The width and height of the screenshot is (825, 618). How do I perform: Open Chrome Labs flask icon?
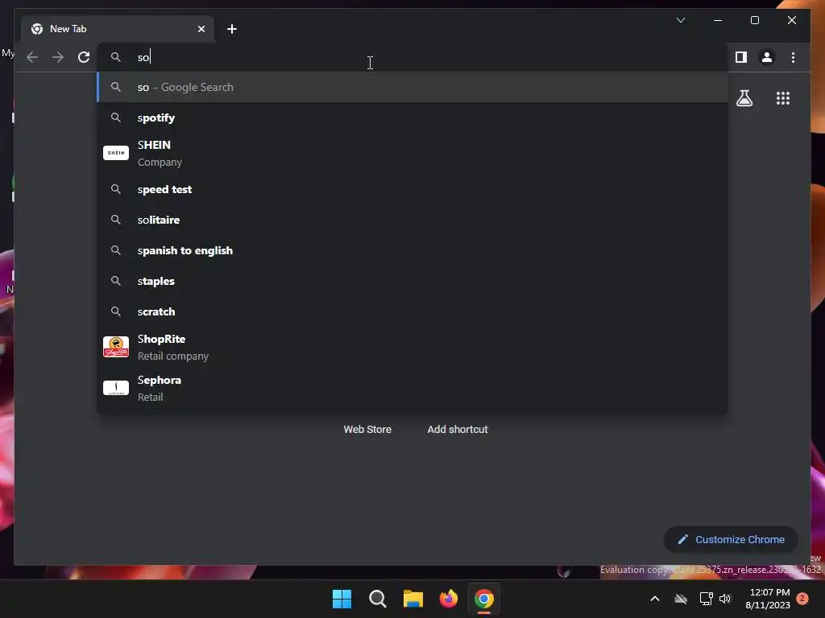[x=744, y=98]
